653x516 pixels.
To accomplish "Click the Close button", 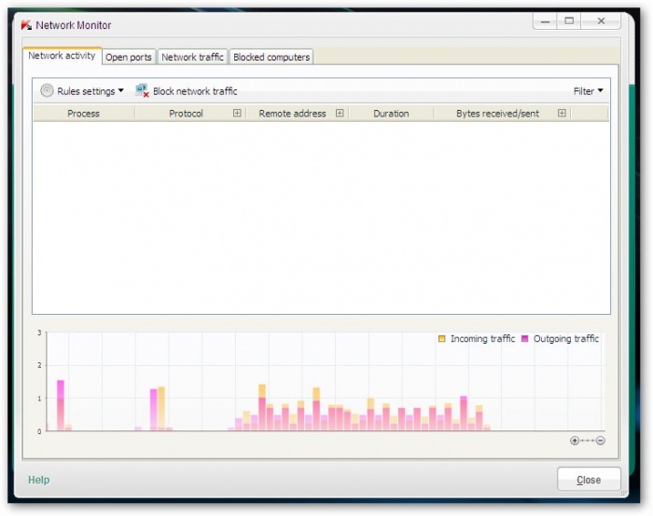I will pyautogui.click(x=589, y=480).
